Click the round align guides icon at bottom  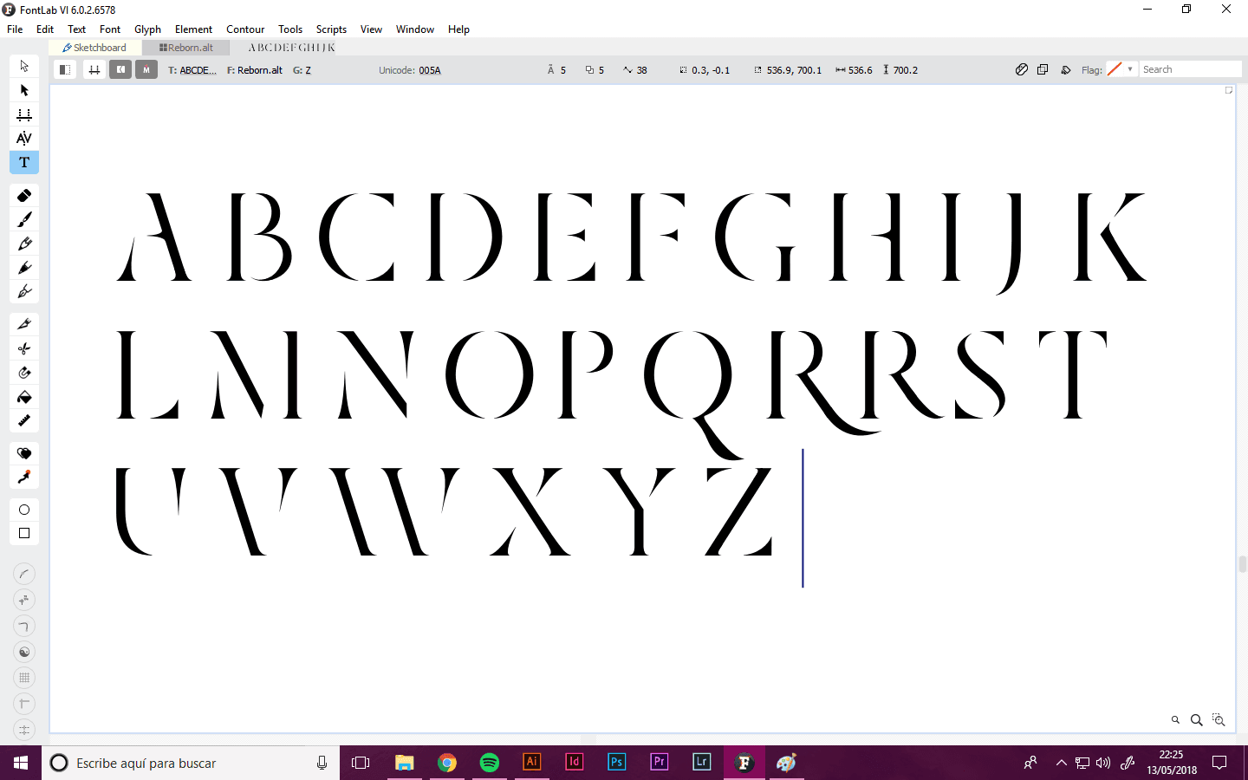point(24,730)
